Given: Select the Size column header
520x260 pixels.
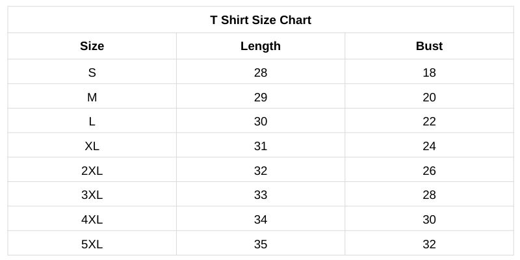Looking at the screenshot, I should tap(92, 46).
